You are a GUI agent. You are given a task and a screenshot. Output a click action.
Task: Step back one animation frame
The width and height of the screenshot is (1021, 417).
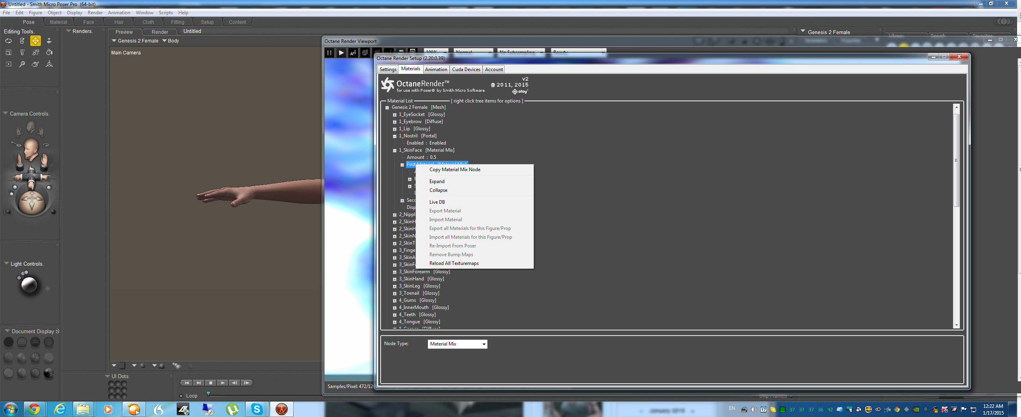click(234, 383)
